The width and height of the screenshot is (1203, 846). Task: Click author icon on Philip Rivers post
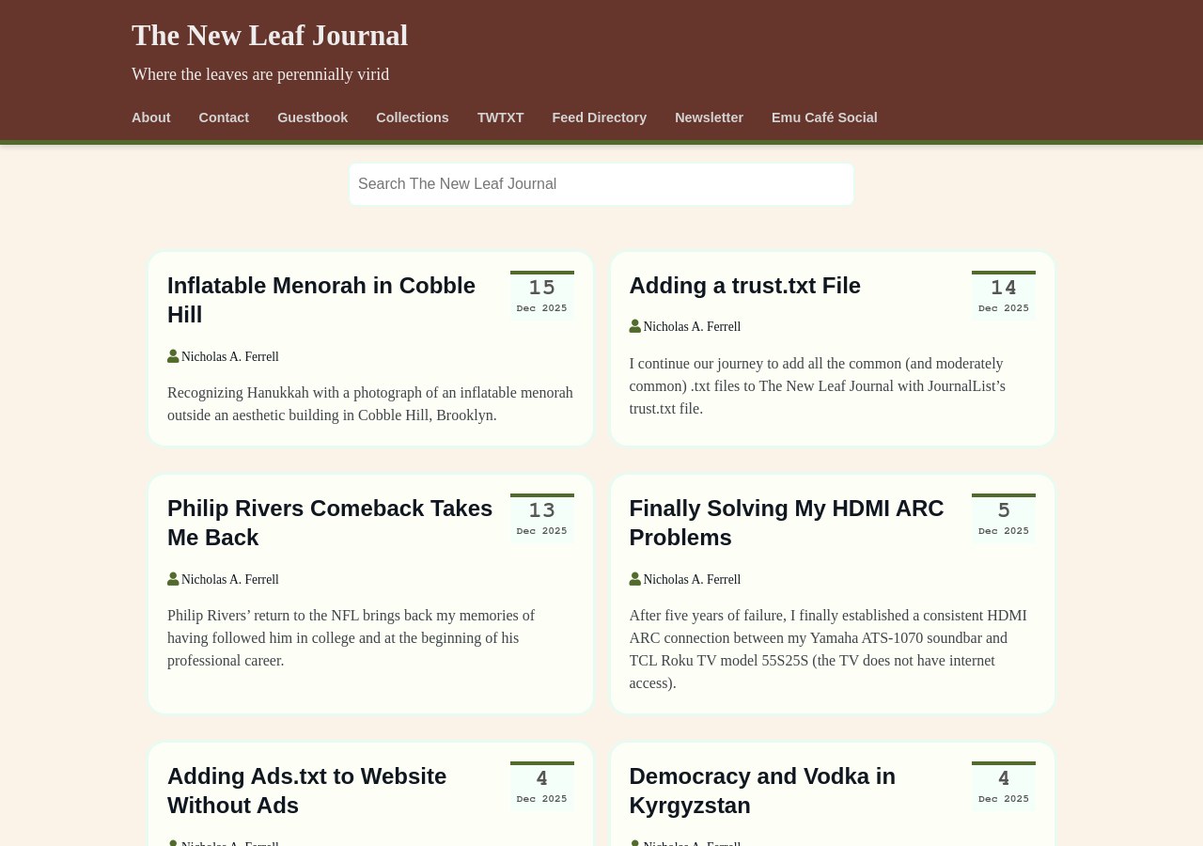(173, 579)
